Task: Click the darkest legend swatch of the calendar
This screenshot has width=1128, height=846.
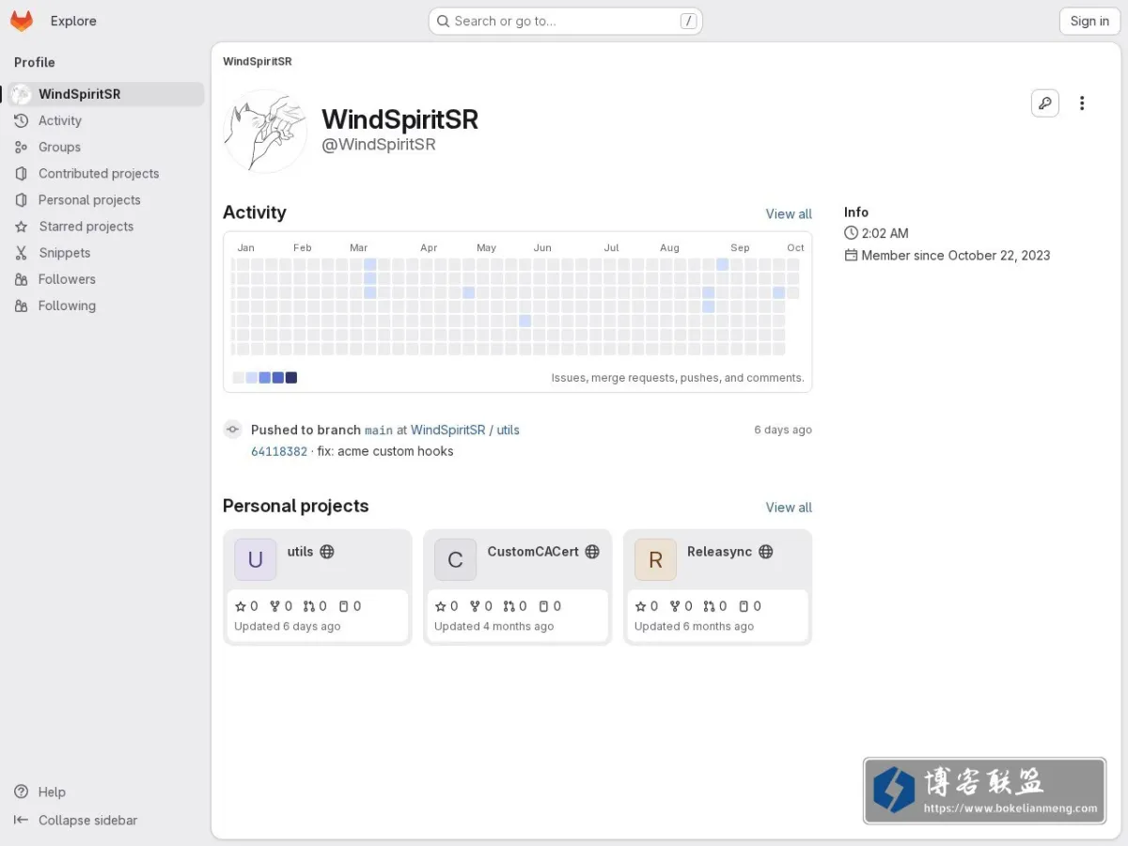Action: [x=291, y=378]
